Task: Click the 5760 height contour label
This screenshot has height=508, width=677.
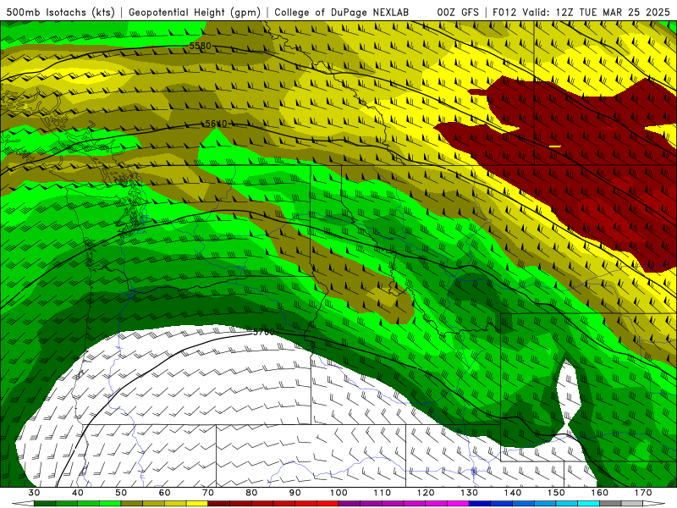Action: point(264,332)
